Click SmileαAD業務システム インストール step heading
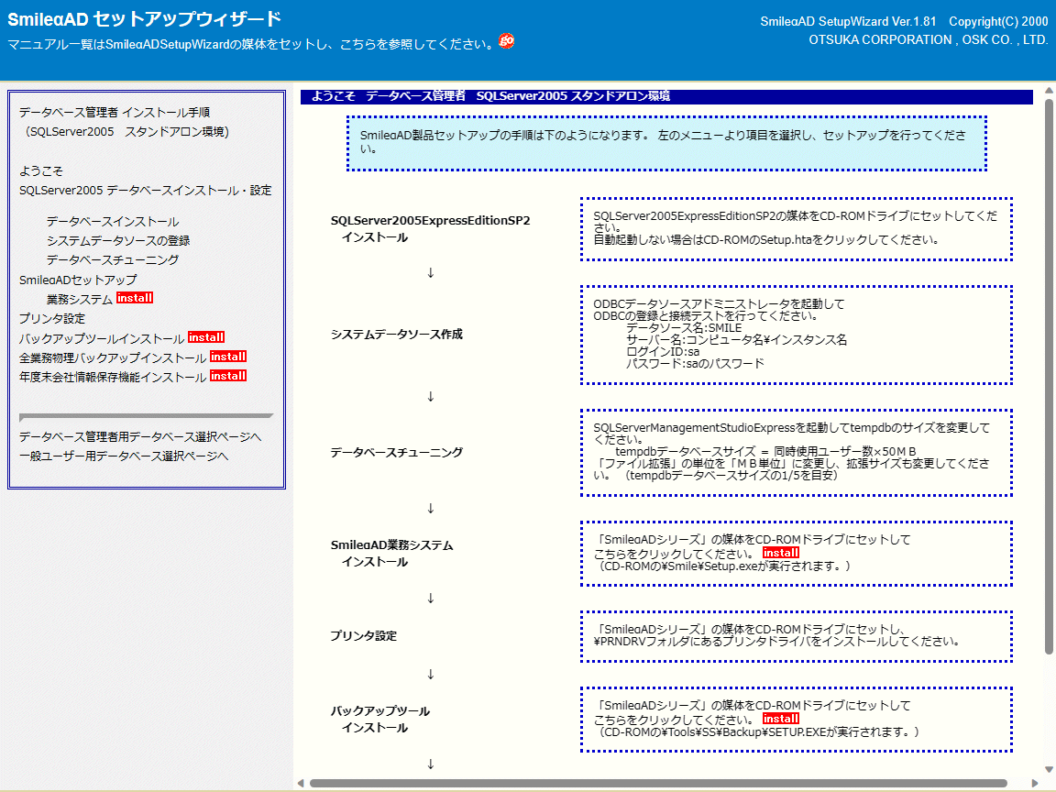Screen dimensions: 1056x792 [x=392, y=554]
